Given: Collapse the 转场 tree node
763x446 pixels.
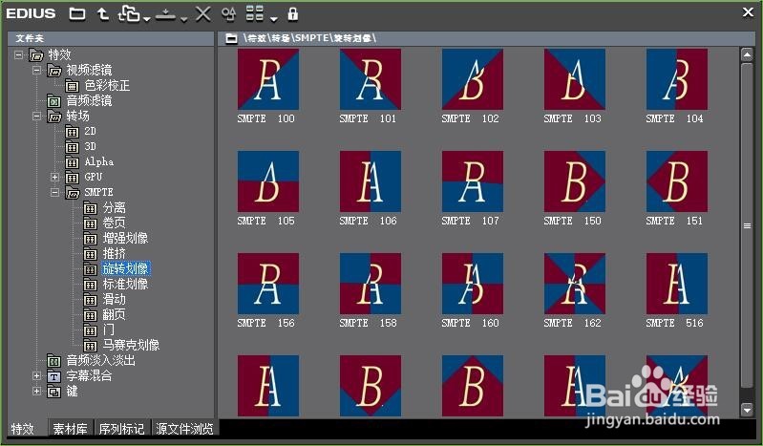Looking at the screenshot, I should (36, 116).
